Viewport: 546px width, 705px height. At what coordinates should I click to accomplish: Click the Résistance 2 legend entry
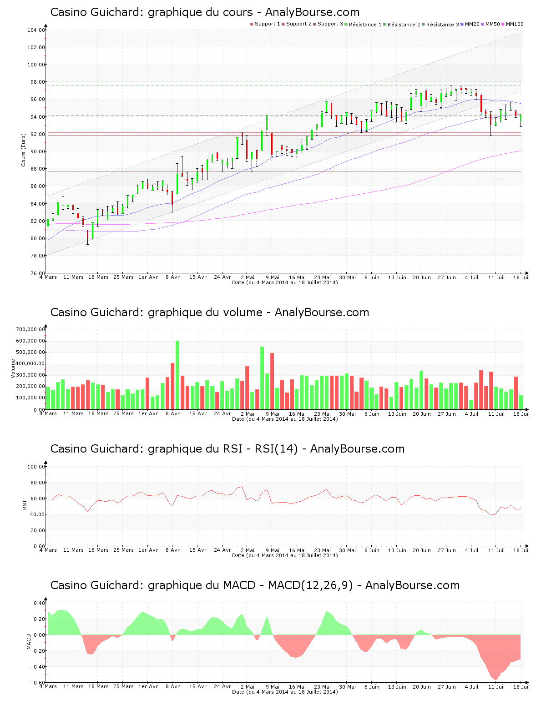(x=402, y=24)
